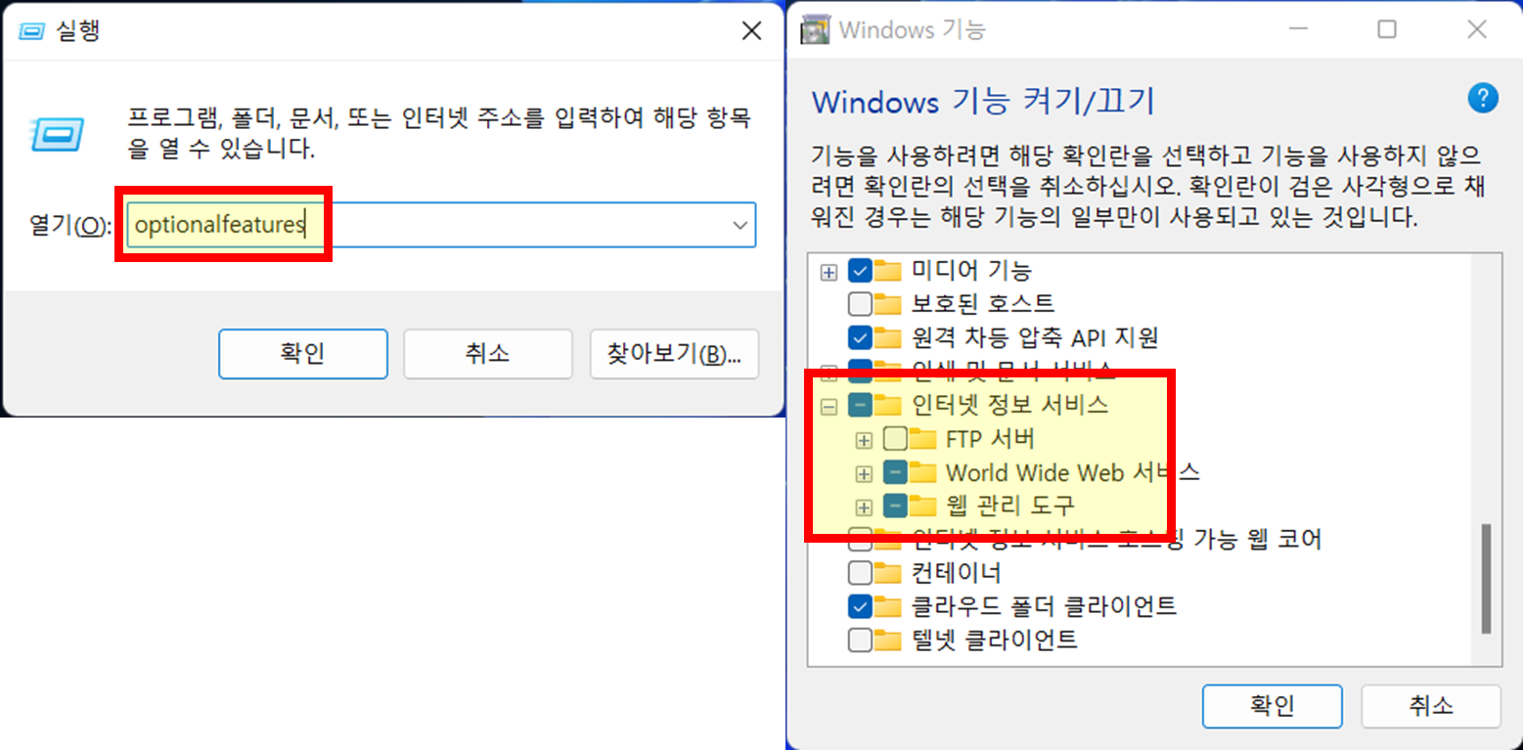Click the 원격 차등 압축 API folder icon

887,337
